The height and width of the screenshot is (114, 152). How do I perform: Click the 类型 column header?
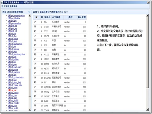click(x=70, y=17)
